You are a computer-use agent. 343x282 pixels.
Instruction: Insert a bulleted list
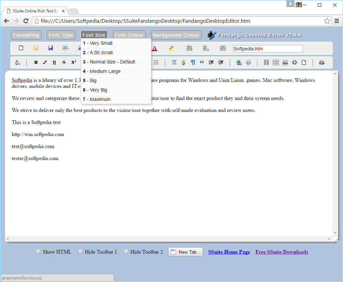click(156, 62)
